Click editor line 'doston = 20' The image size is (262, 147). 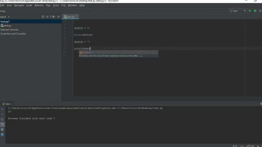(x=82, y=28)
